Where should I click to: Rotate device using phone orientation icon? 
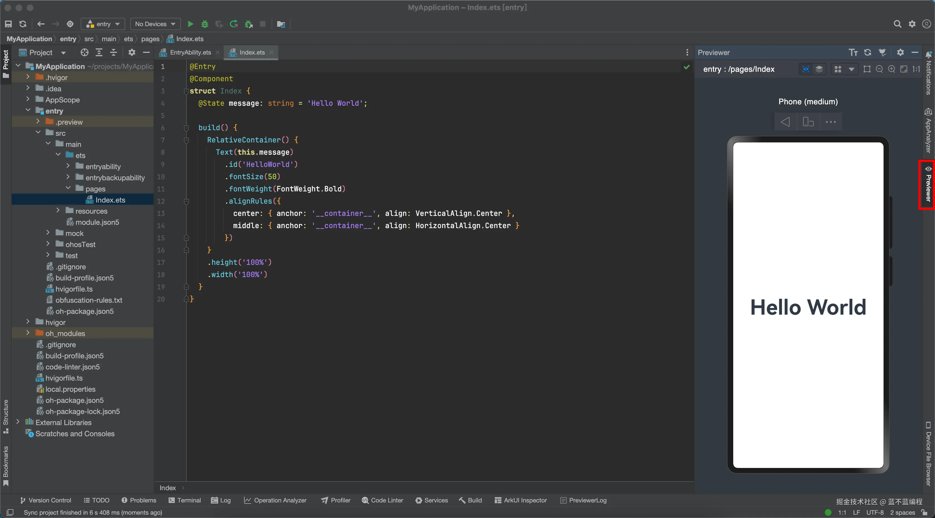click(808, 122)
